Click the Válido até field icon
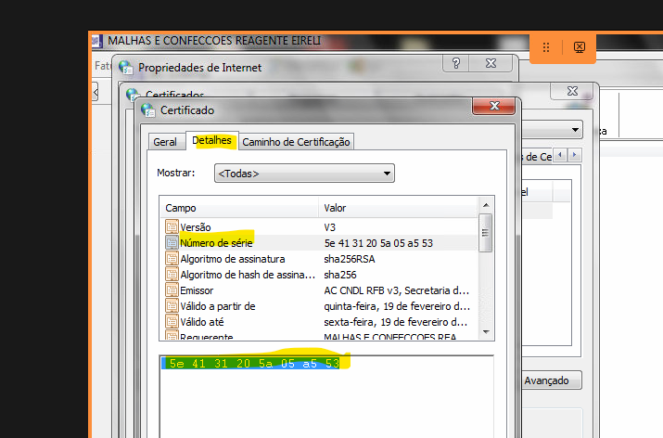This screenshot has height=438, width=663. [172, 322]
